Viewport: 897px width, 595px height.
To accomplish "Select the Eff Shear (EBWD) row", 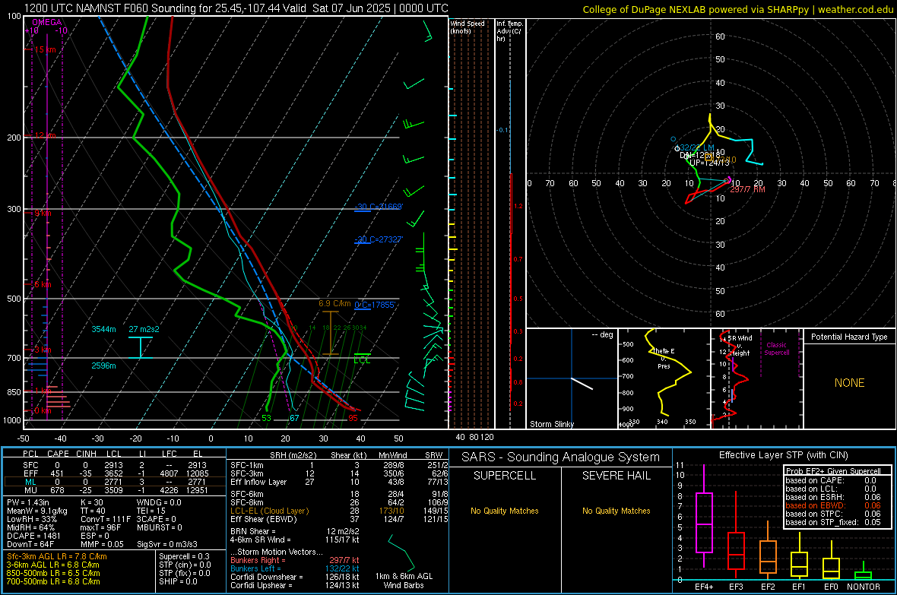I will [339, 520].
